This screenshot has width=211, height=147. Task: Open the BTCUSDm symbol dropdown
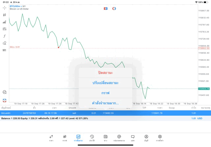18,6
